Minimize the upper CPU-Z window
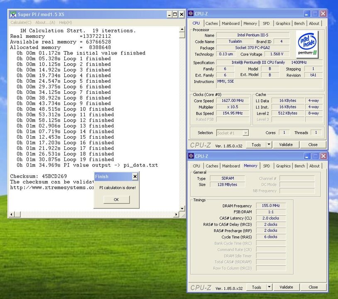 click(x=306, y=14)
